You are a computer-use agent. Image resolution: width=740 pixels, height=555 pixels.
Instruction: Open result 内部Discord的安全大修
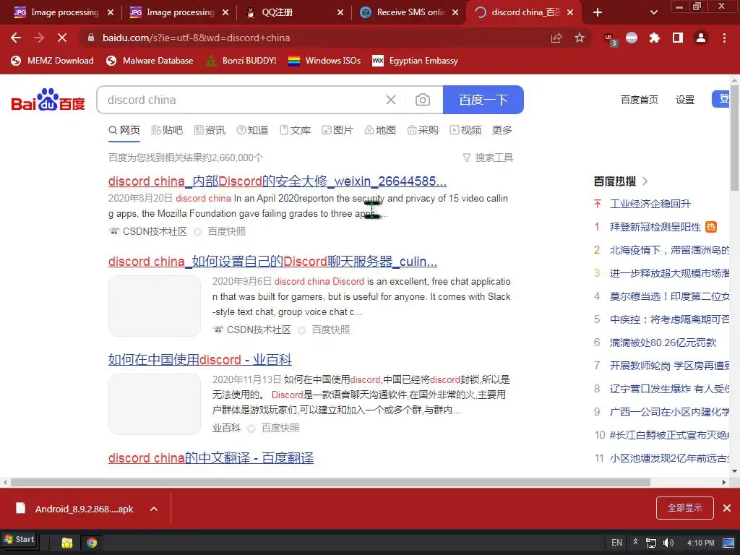click(x=277, y=181)
